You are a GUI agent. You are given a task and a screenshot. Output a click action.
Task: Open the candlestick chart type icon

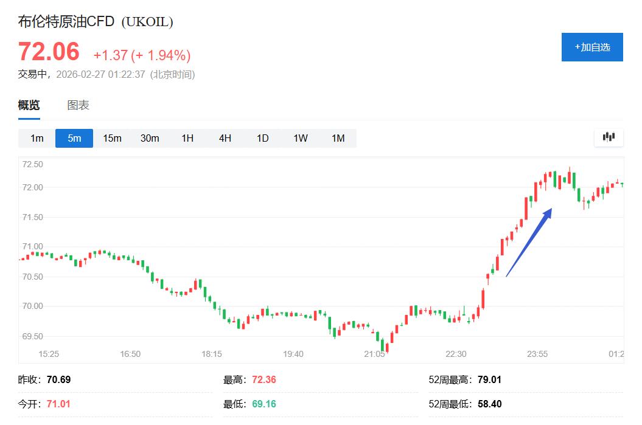click(609, 137)
